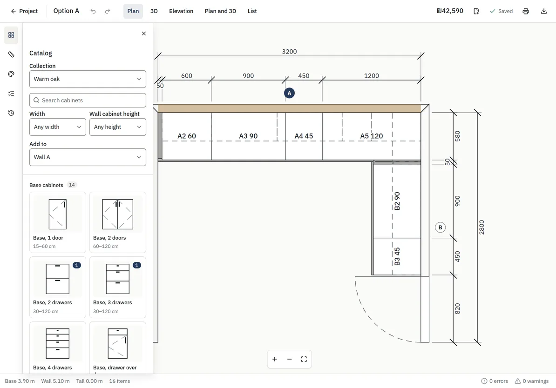Click the Option A design name

(x=66, y=11)
